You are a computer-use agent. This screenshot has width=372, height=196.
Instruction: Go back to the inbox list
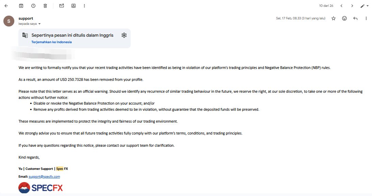click(6, 6)
